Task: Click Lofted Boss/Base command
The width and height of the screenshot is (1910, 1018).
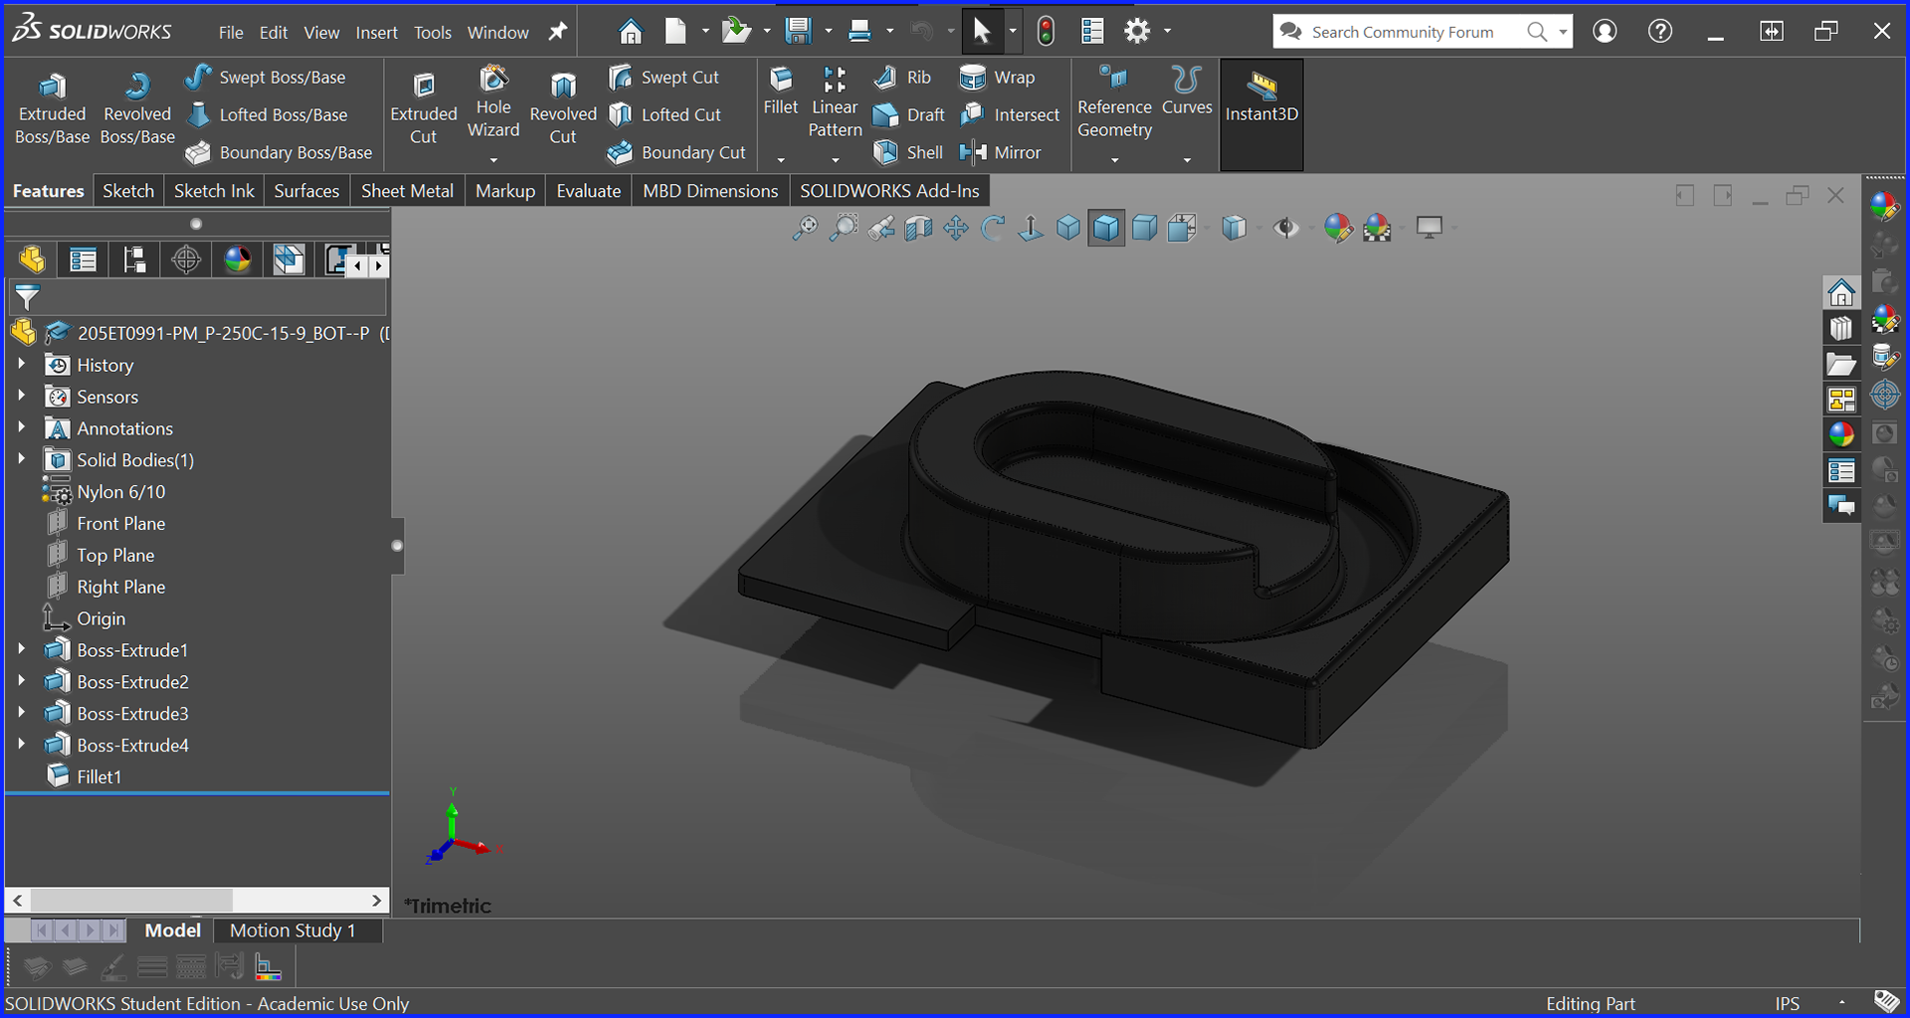Action: [x=267, y=114]
